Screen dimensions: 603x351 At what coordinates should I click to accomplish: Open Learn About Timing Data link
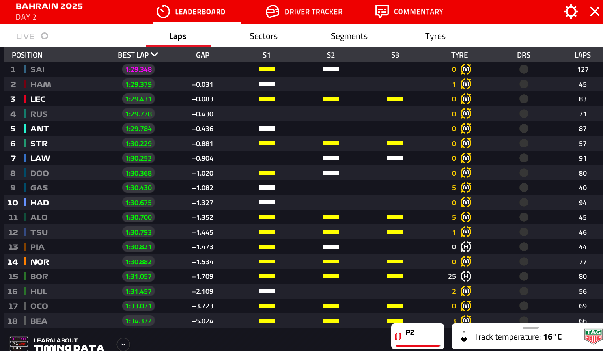click(69, 344)
